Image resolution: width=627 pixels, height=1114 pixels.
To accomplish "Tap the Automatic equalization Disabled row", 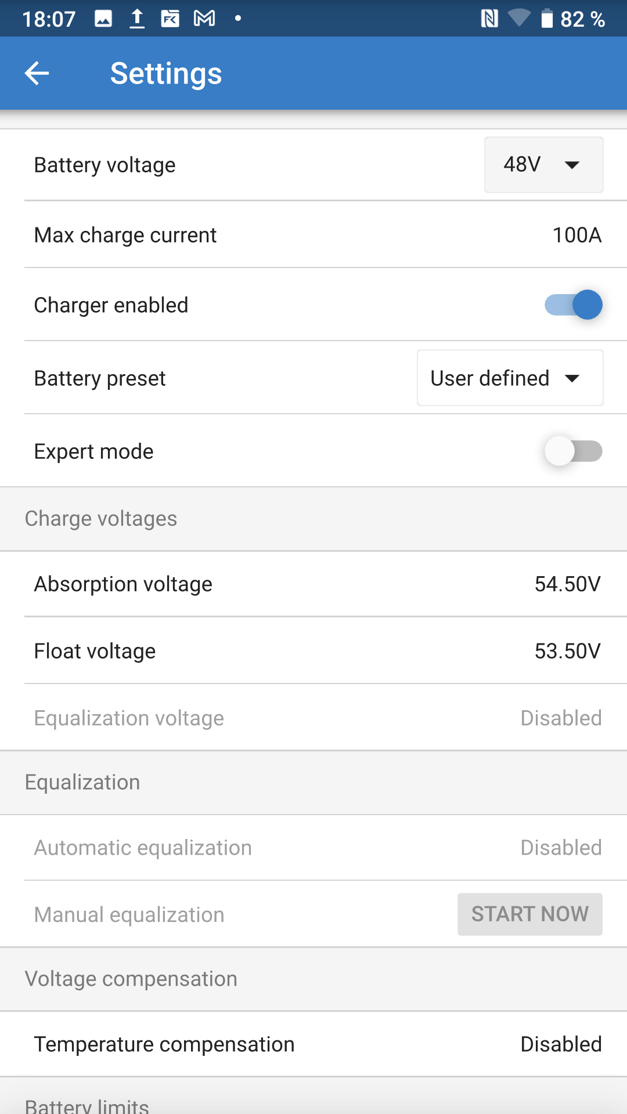I will pyautogui.click(x=313, y=848).
